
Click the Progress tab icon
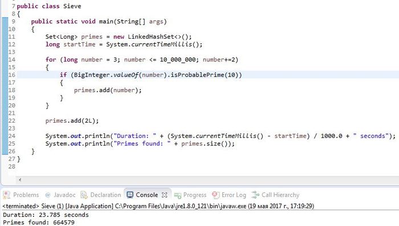pos(178,195)
